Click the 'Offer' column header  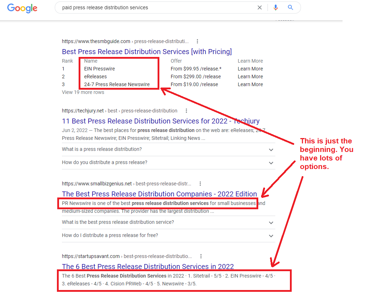pyautogui.click(x=176, y=61)
